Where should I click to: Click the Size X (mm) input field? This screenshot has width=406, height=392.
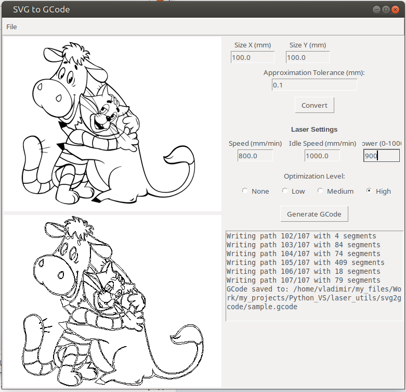pos(252,57)
